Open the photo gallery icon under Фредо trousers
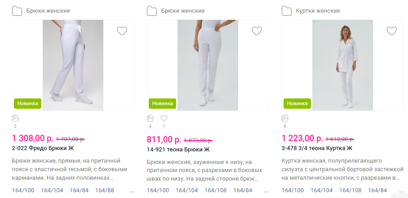The image size is (408, 198). pos(15,119)
